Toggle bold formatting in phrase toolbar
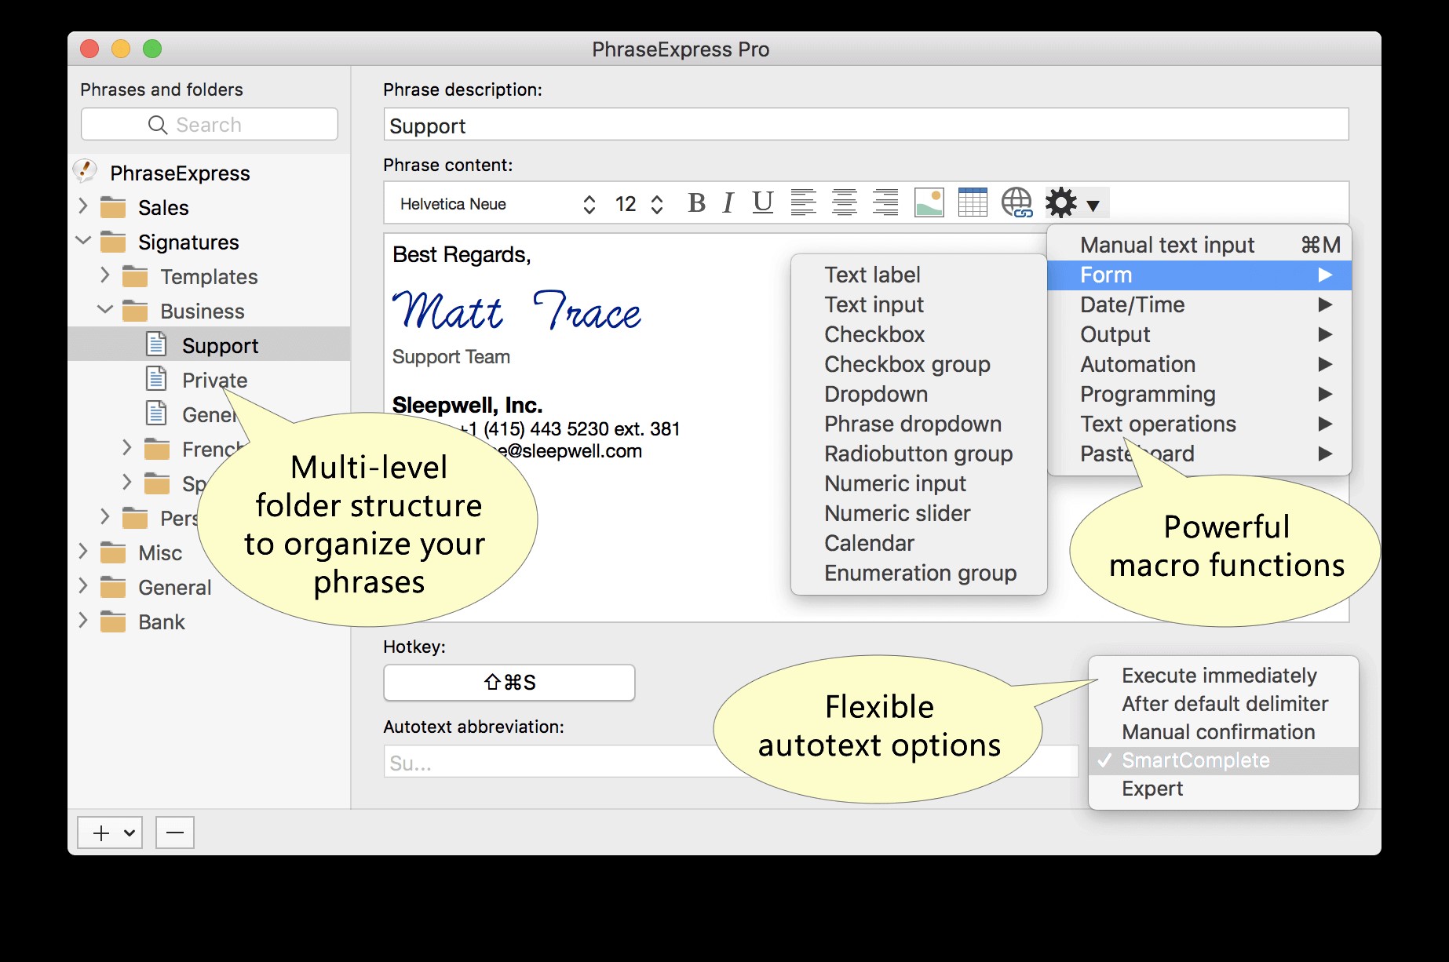Image resolution: width=1449 pixels, height=962 pixels. [x=695, y=203]
